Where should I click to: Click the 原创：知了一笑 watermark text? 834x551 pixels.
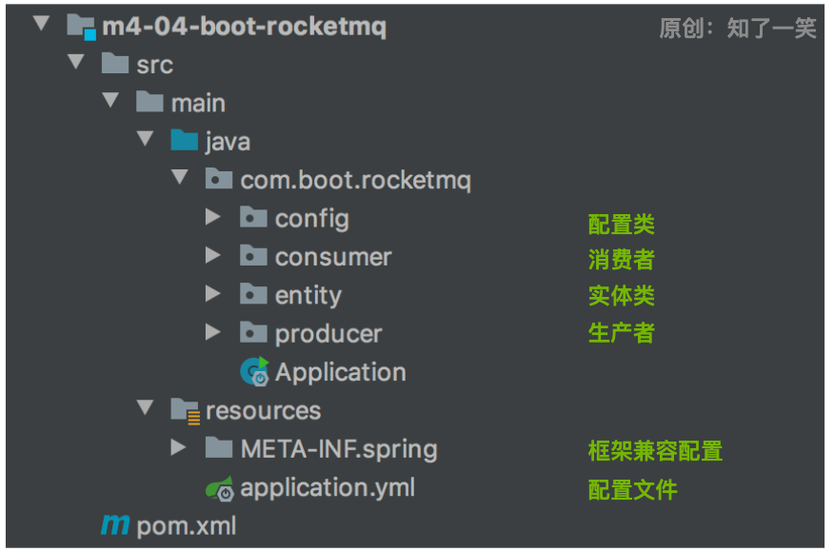coord(741,28)
